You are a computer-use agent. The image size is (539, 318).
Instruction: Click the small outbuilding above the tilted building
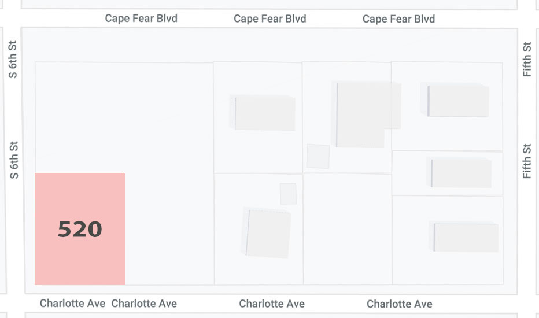click(288, 194)
